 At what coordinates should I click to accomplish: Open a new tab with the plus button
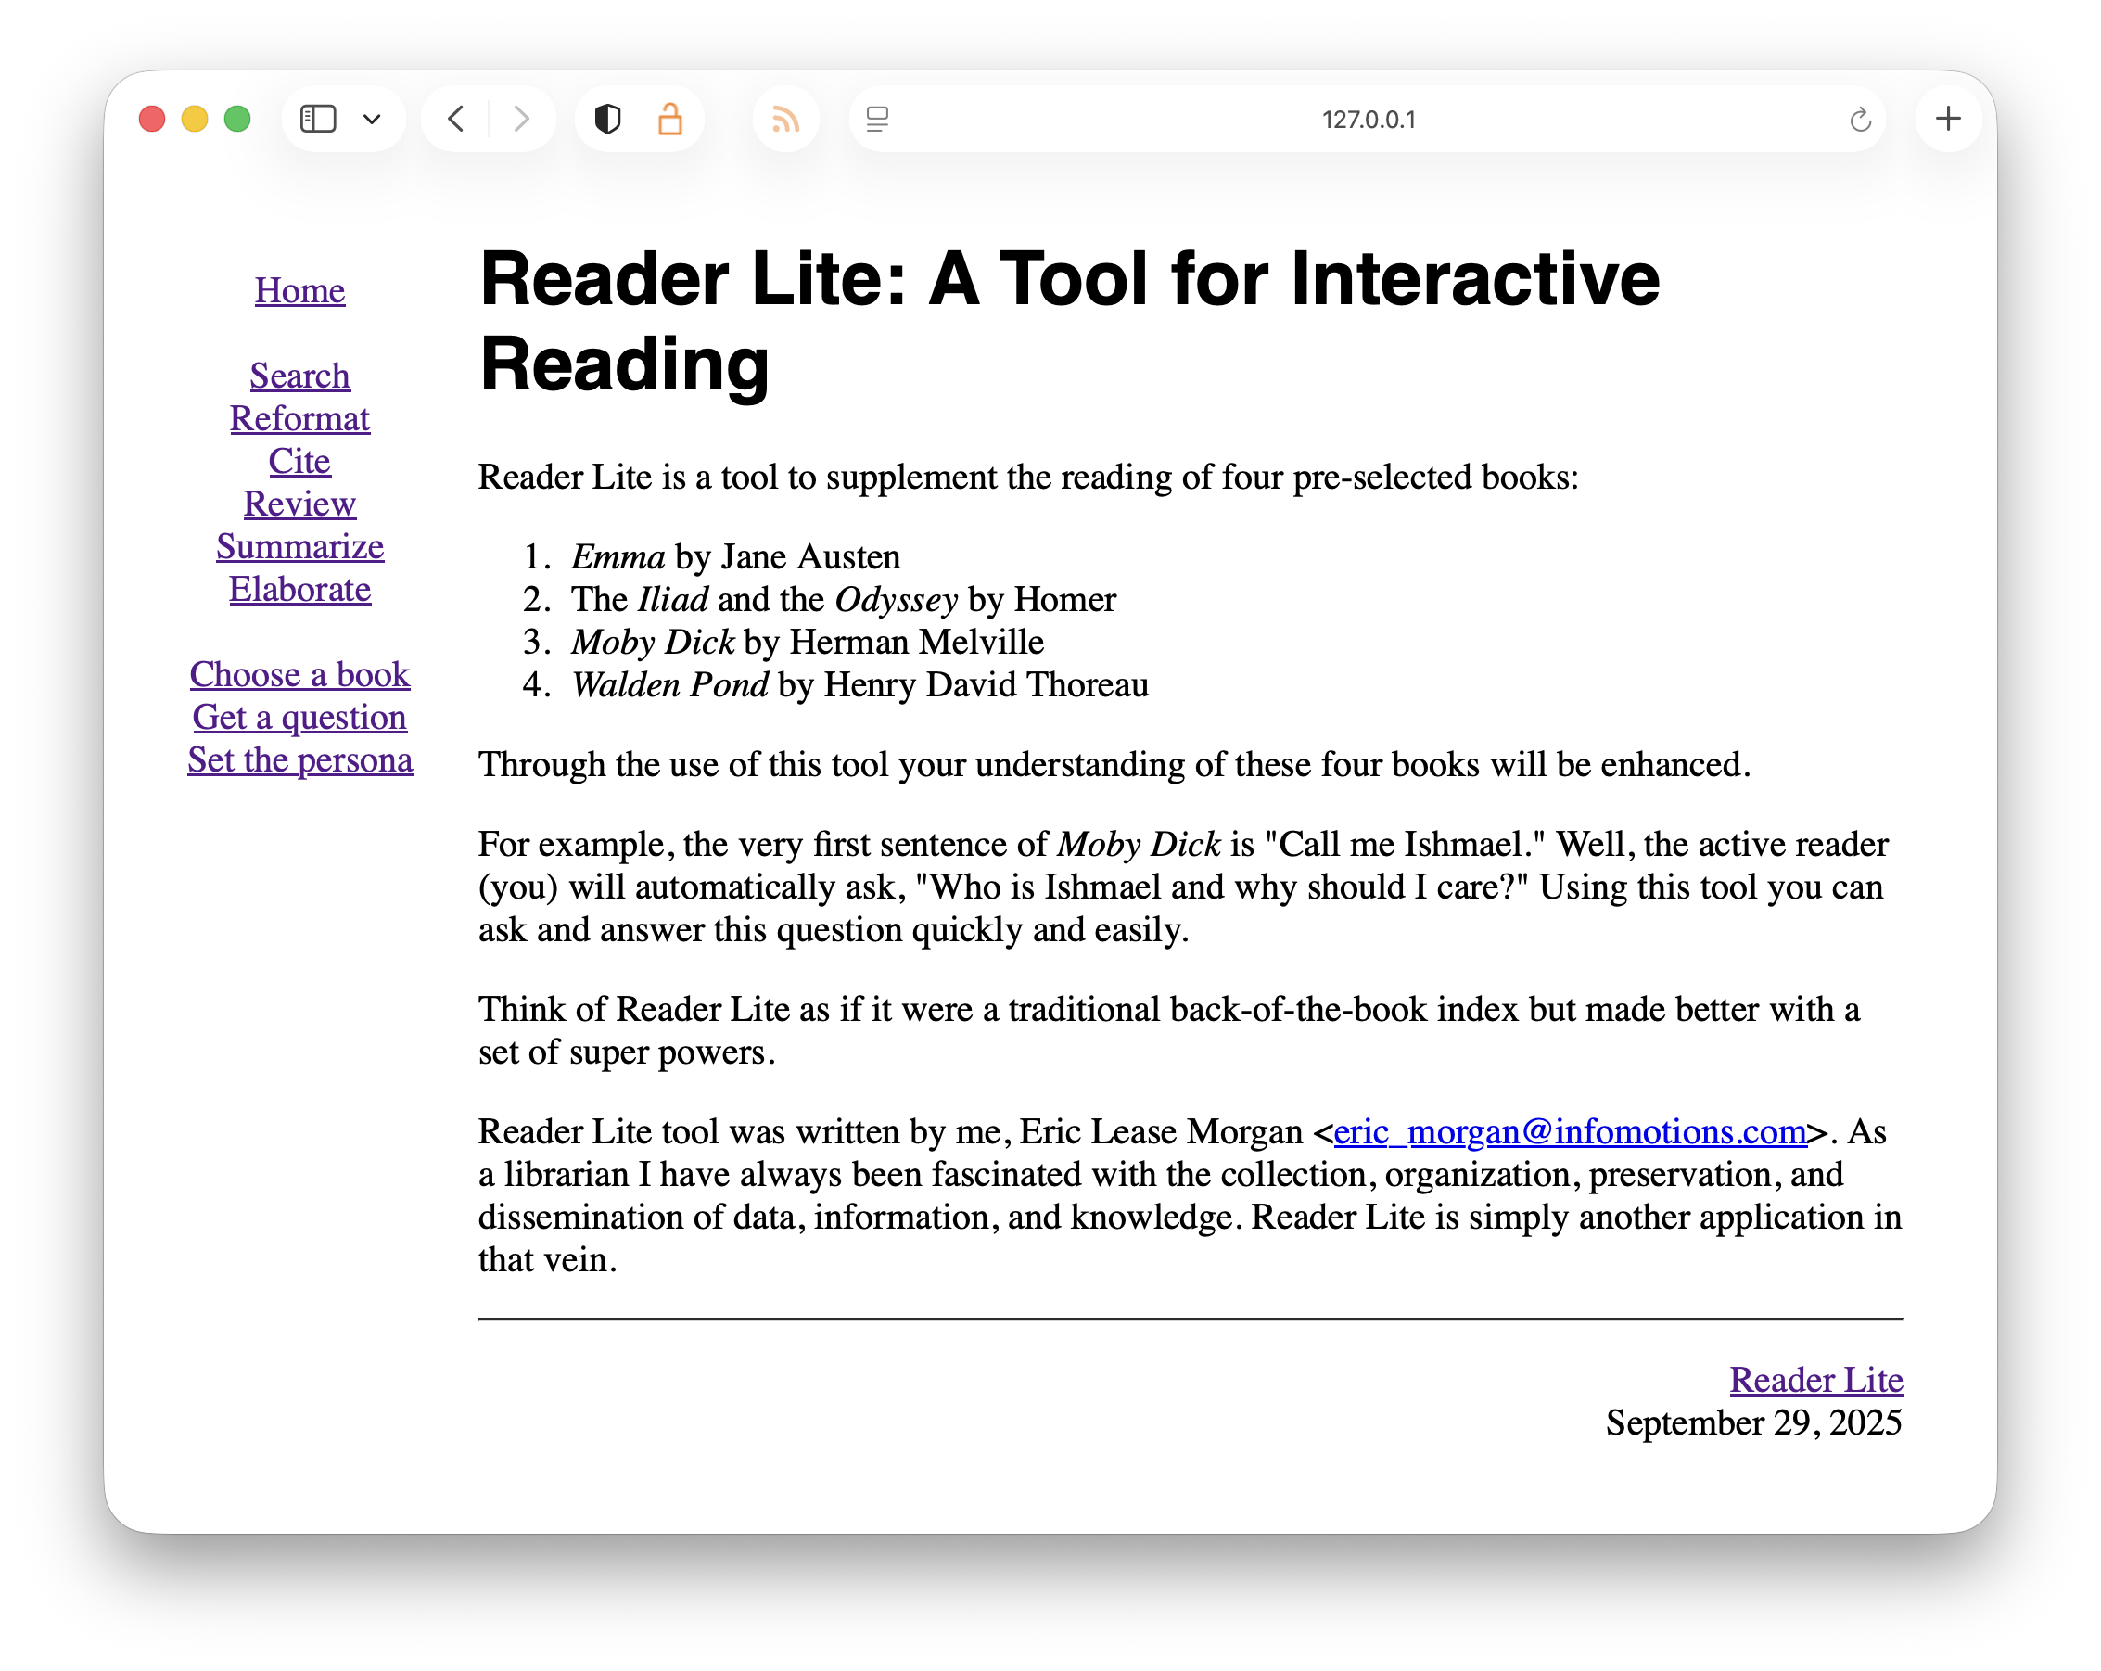1948,119
